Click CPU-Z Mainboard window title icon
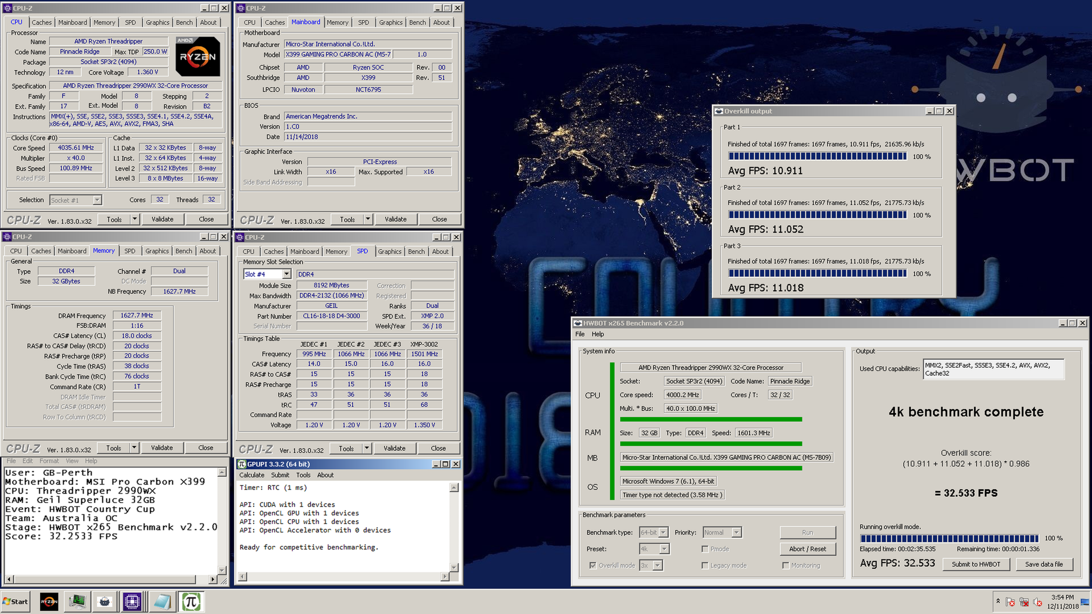 click(x=241, y=8)
